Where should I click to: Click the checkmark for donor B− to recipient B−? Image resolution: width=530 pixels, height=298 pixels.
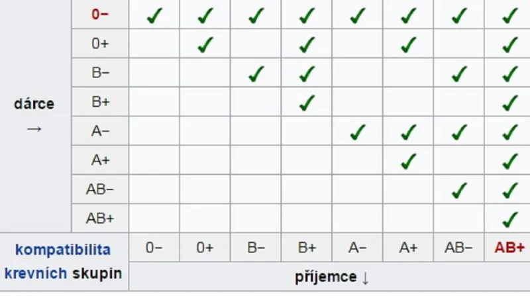click(x=256, y=74)
